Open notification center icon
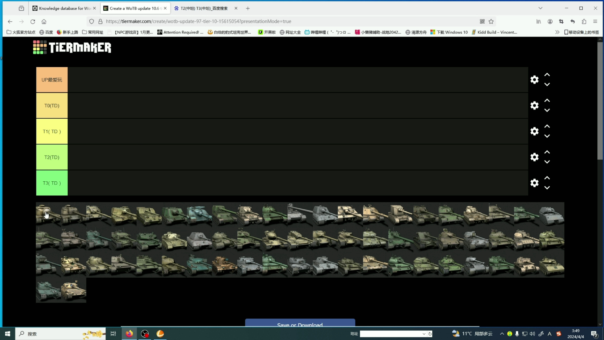Screen dimensions: 604x340 pyautogui.click(x=594, y=334)
